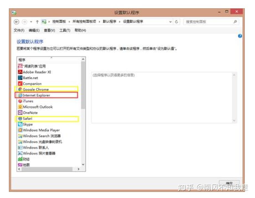This screenshot has height=198, width=255.
Task: Click the Google Chrome icon
Action: [20, 89]
